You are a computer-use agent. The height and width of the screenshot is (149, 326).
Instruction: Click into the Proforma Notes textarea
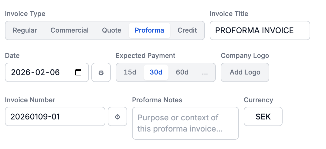[185, 123]
